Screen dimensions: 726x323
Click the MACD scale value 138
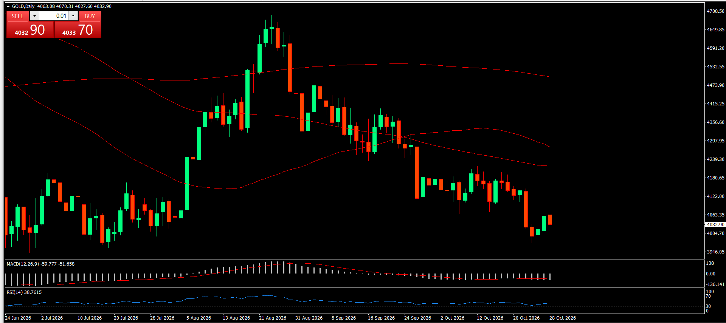(710, 263)
